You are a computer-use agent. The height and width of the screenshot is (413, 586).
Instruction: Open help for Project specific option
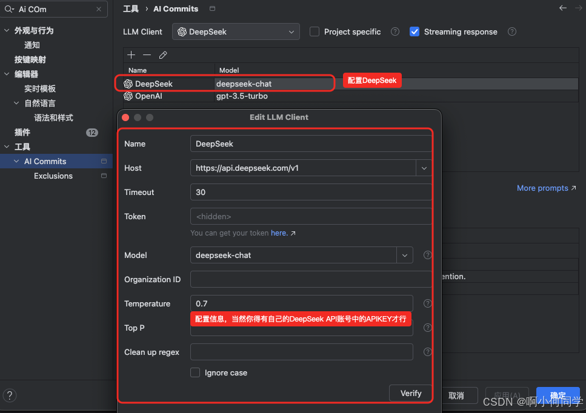pyautogui.click(x=395, y=31)
